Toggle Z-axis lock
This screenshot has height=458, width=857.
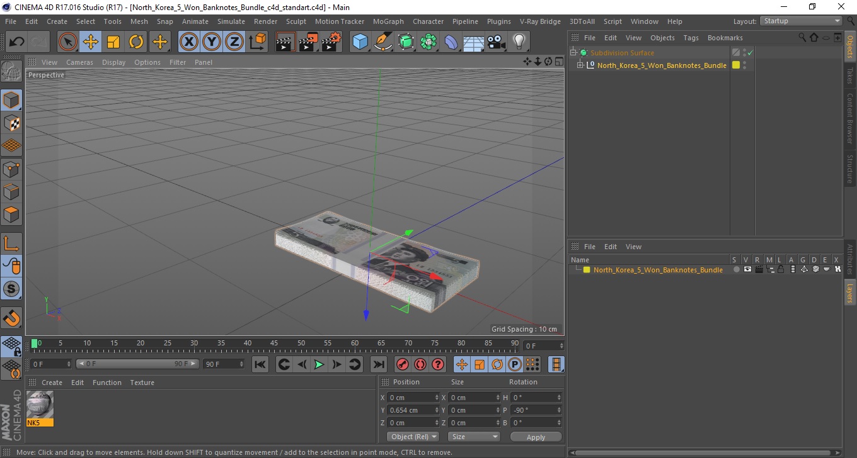[234, 42]
